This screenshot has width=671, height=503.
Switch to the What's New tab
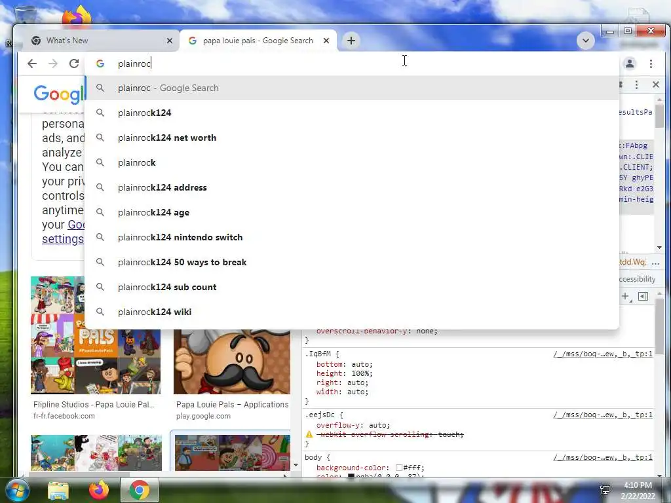(x=98, y=41)
